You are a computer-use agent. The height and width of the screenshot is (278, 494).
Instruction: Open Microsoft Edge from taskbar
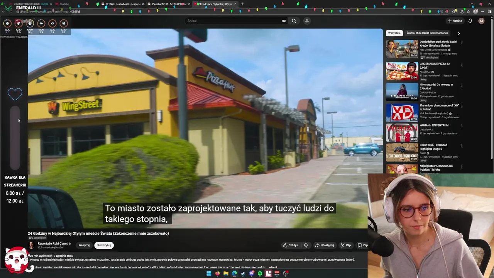point(234,273)
